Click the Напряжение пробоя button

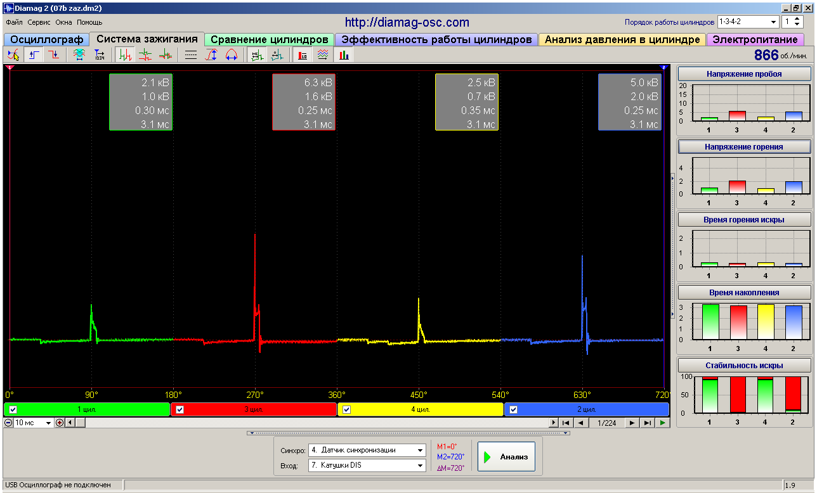(744, 74)
